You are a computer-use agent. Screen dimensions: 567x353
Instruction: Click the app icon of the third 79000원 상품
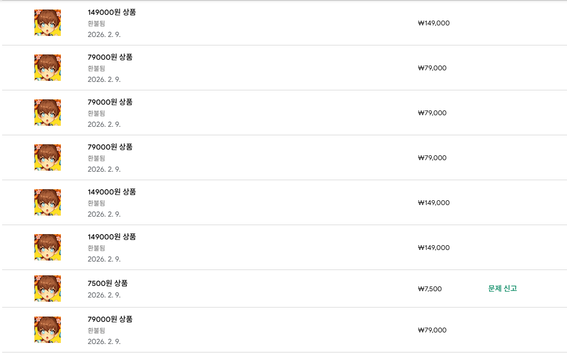[x=48, y=157]
